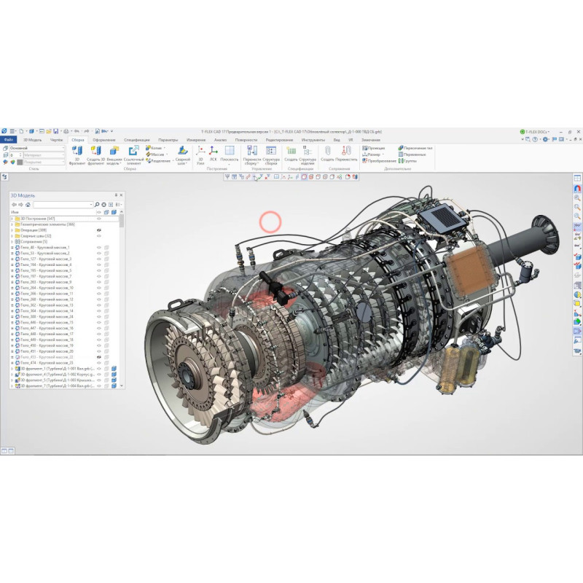
Task: Switch to the Оформление ribbon tab
Action: [x=104, y=139]
